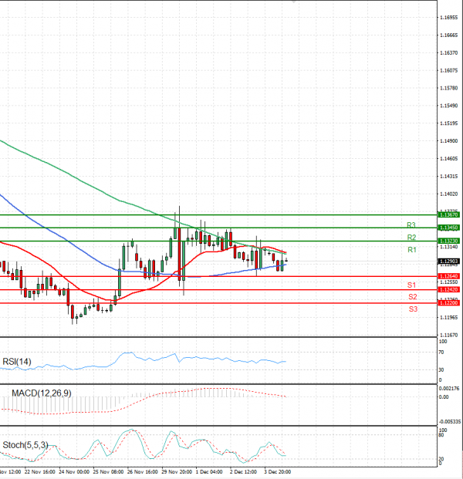463x479 pixels.
Task: Click the 1.12640 red price tag
Action: pyautogui.click(x=448, y=276)
